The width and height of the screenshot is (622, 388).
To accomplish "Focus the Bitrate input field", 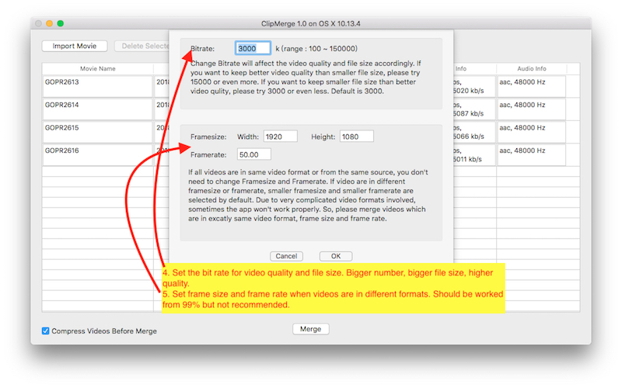I will [253, 48].
